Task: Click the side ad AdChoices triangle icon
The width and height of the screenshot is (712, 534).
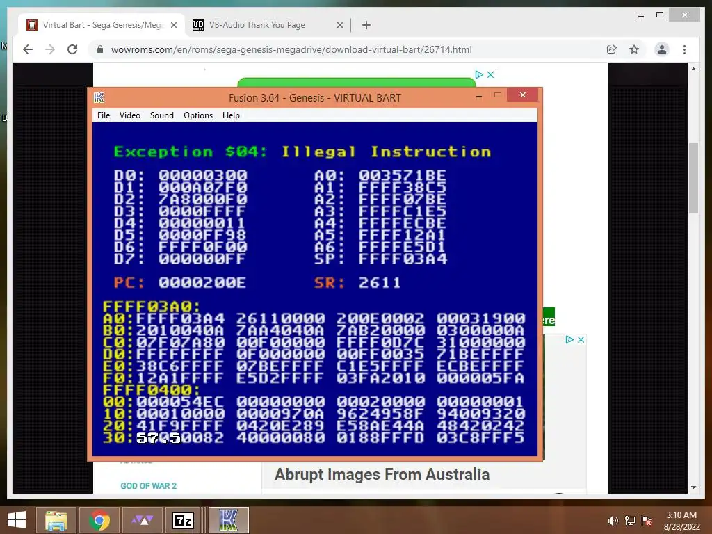Action: (x=569, y=339)
